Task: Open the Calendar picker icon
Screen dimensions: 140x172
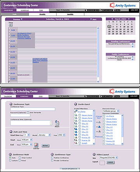Action: click(36, 145)
